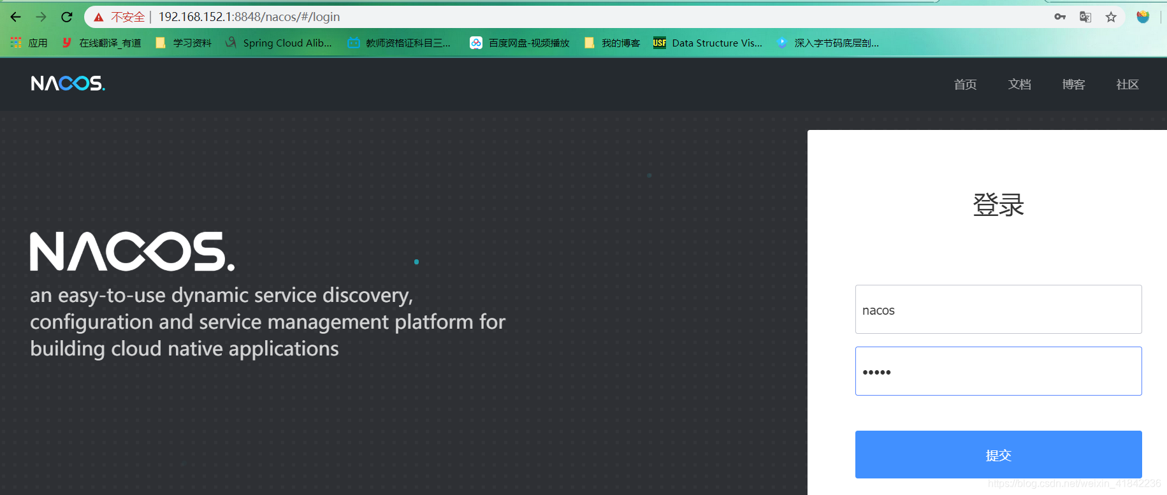
Task: Open the 应用 apps grid shortcut
Action: click(x=29, y=43)
